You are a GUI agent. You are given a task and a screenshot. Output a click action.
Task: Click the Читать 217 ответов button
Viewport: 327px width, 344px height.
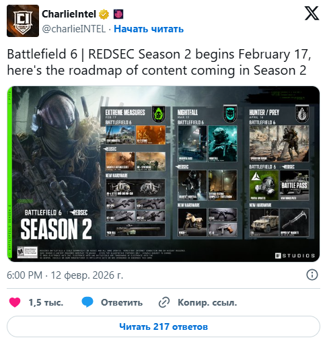163,326
